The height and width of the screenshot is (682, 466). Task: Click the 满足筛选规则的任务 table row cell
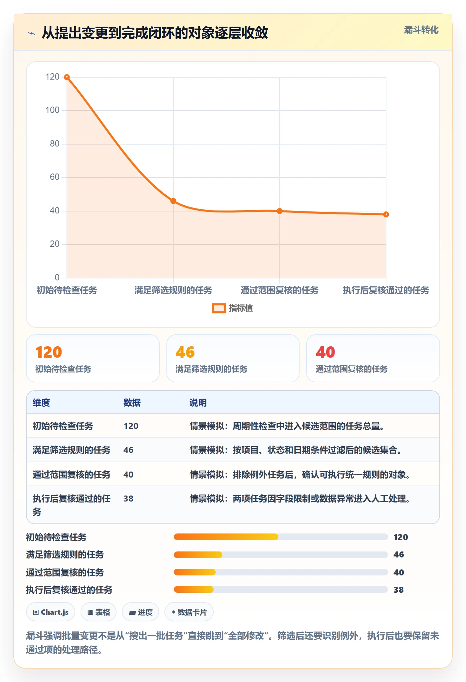[x=72, y=450]
